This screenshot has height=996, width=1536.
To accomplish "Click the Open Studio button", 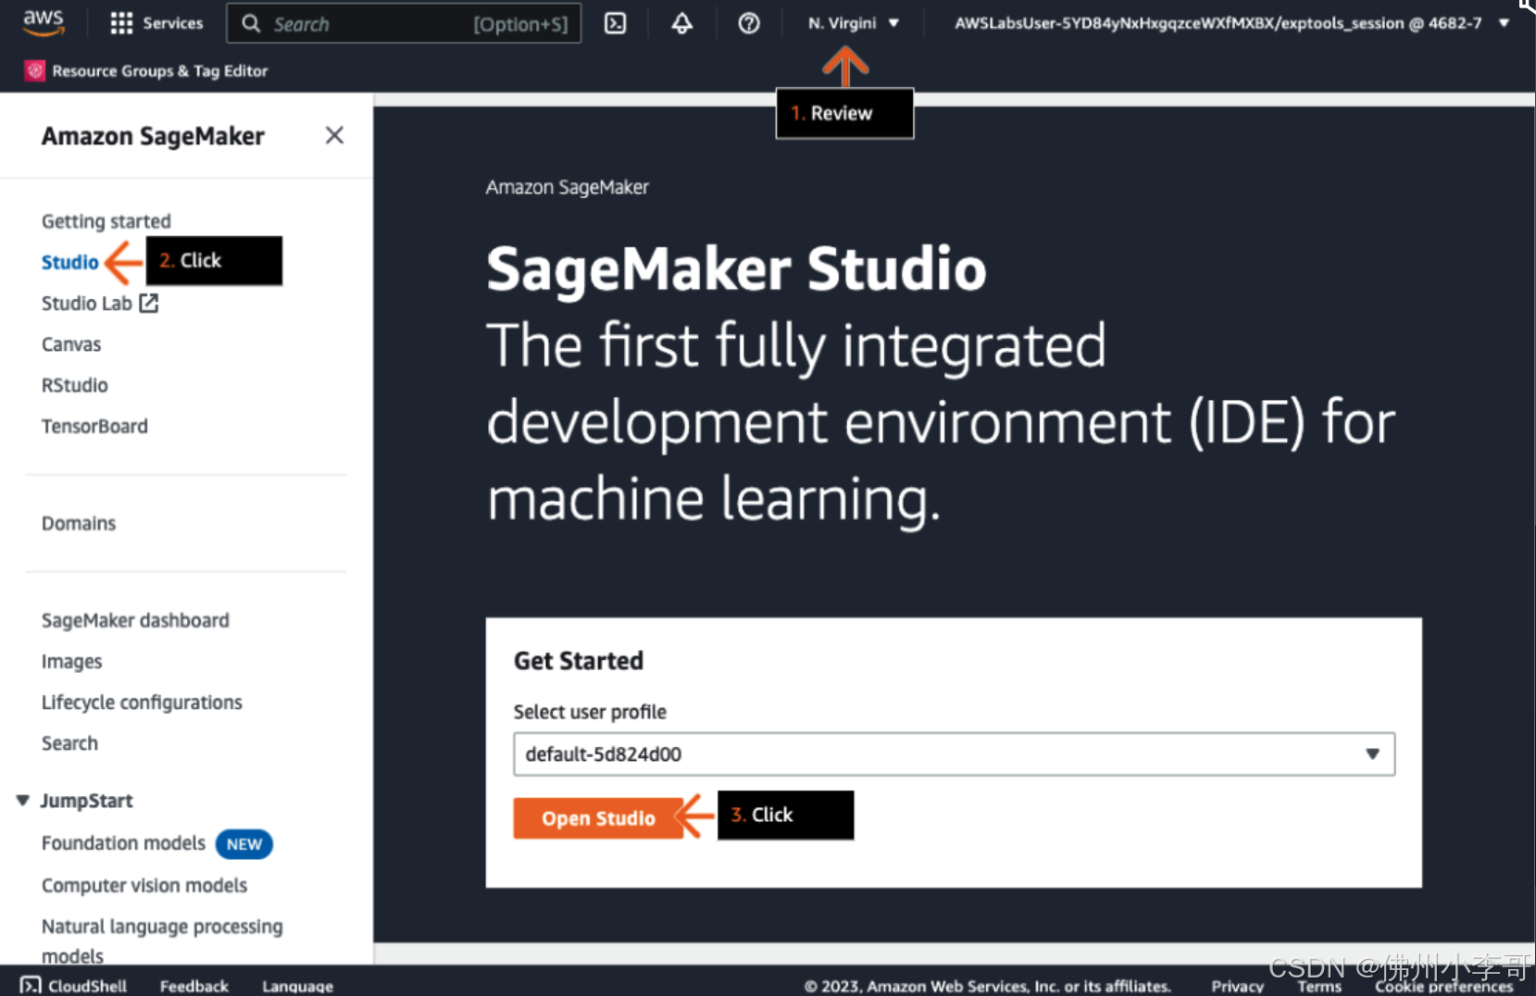I will 598,818.
